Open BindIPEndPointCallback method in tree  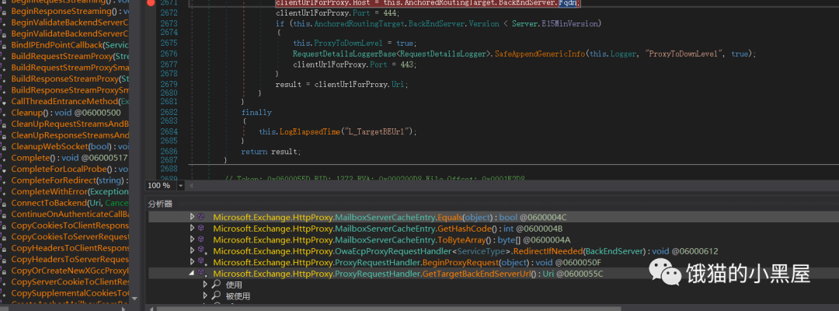[x=70, y=45]
